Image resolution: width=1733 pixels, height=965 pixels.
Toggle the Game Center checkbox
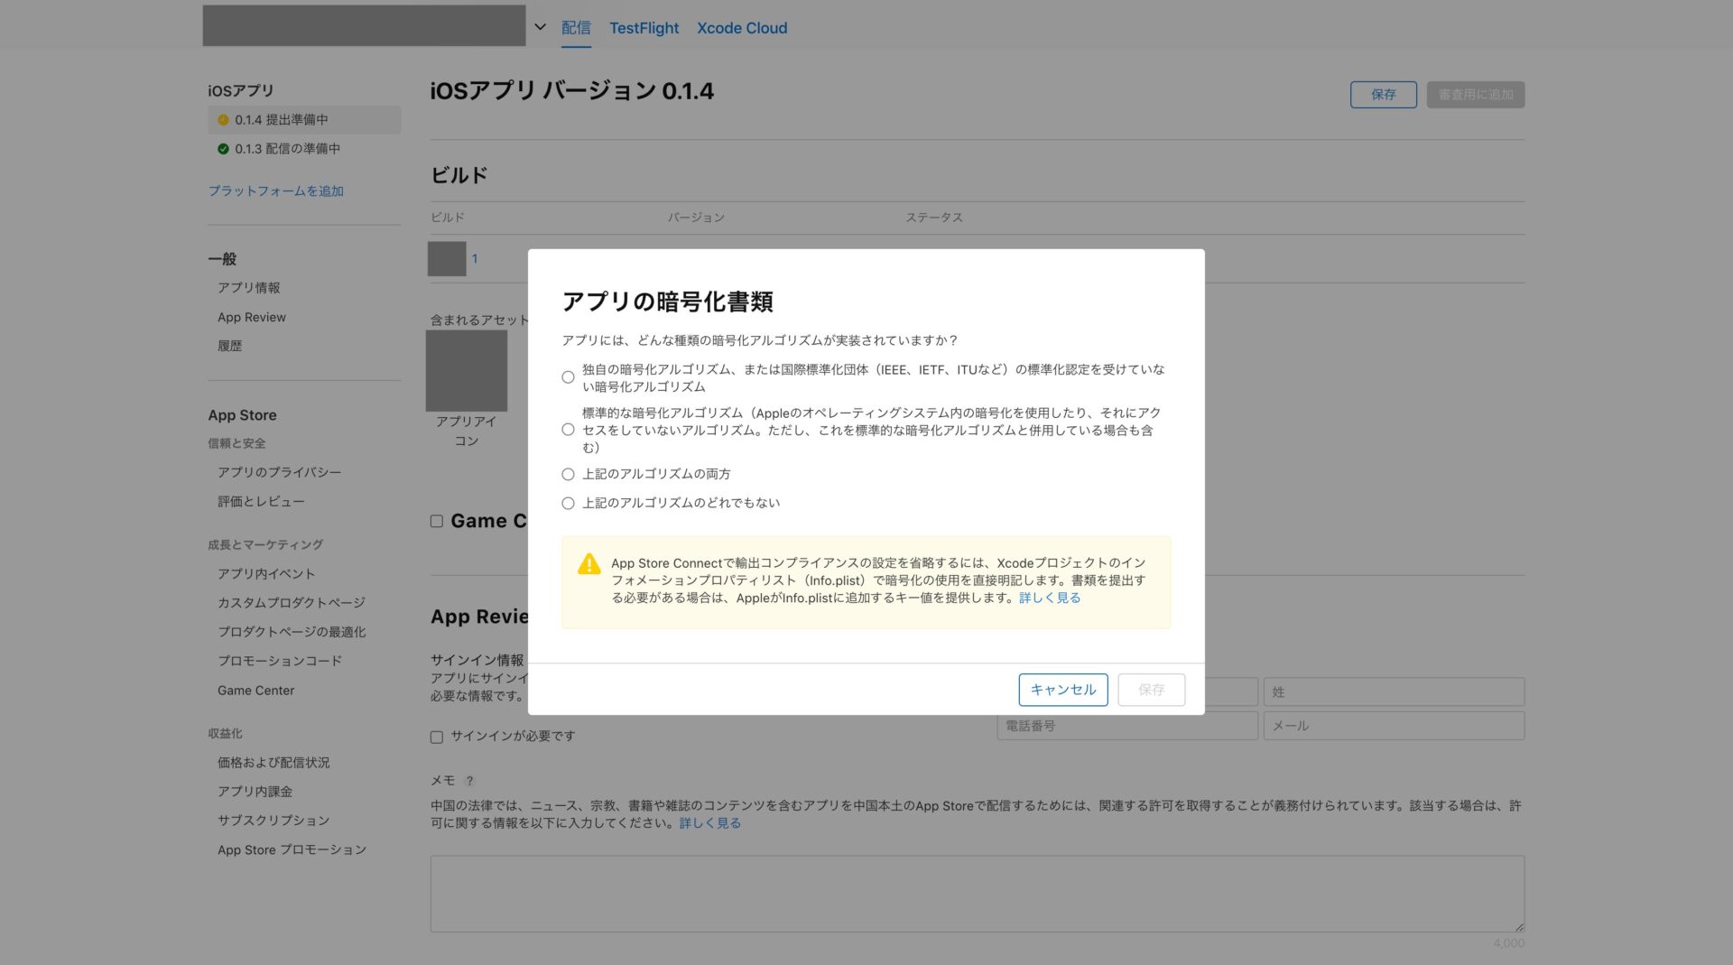(x=437, y=521)
